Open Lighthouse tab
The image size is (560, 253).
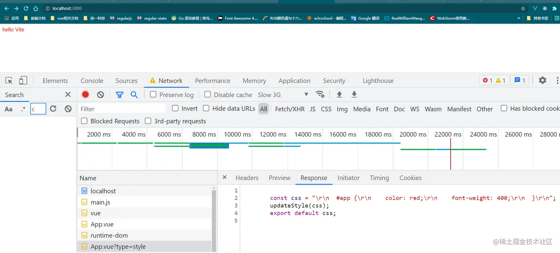[x=378, y=81]
